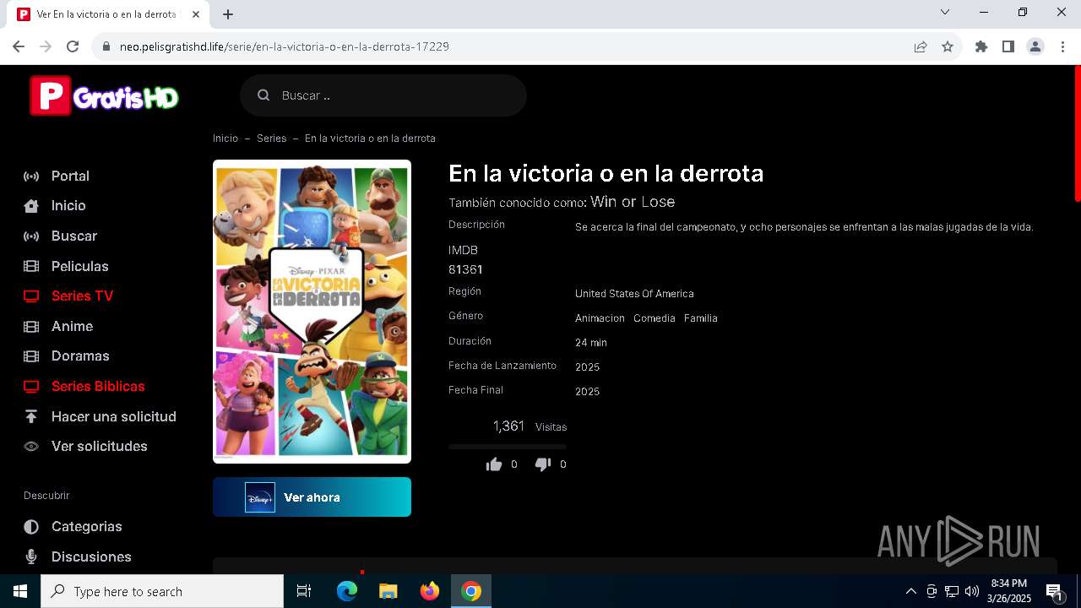Click the Portal broadcast icon in sidebar
This screenshot has width=1081, height=608.
click(31, 176)
